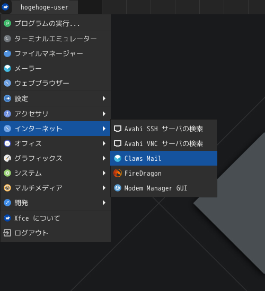Expand the 開発 submenu arrow

pos(104,203)
